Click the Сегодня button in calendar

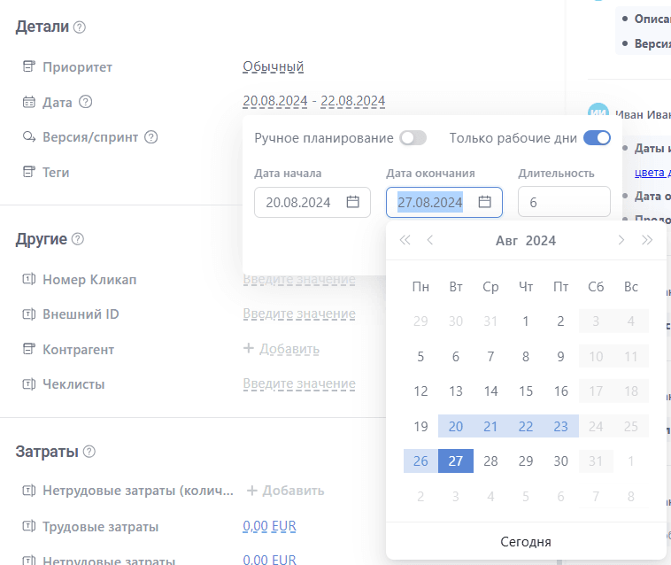[x=526, y=542]
